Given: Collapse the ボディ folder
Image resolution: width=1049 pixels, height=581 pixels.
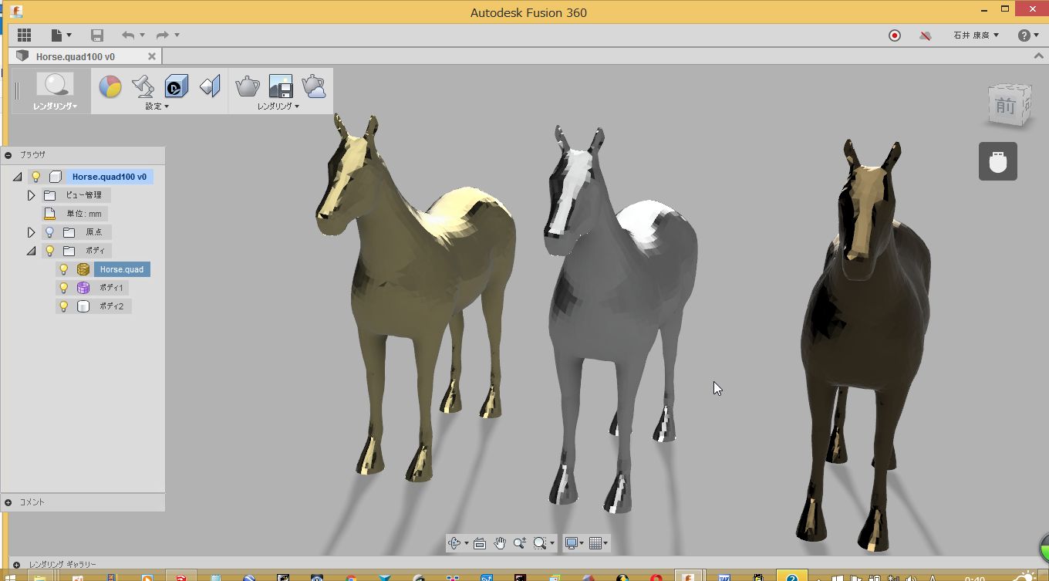Looking at the screenshot, I should pyautogui.click(x=31, y=251).
